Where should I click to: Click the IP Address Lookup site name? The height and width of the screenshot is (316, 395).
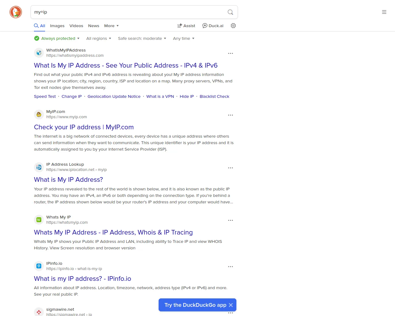click(x=65, y=164)
